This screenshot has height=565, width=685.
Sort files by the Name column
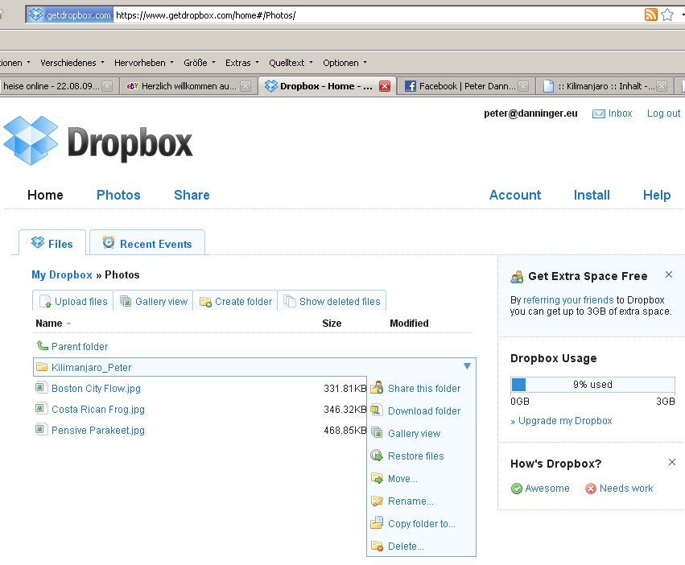click(x=48, y=324)
